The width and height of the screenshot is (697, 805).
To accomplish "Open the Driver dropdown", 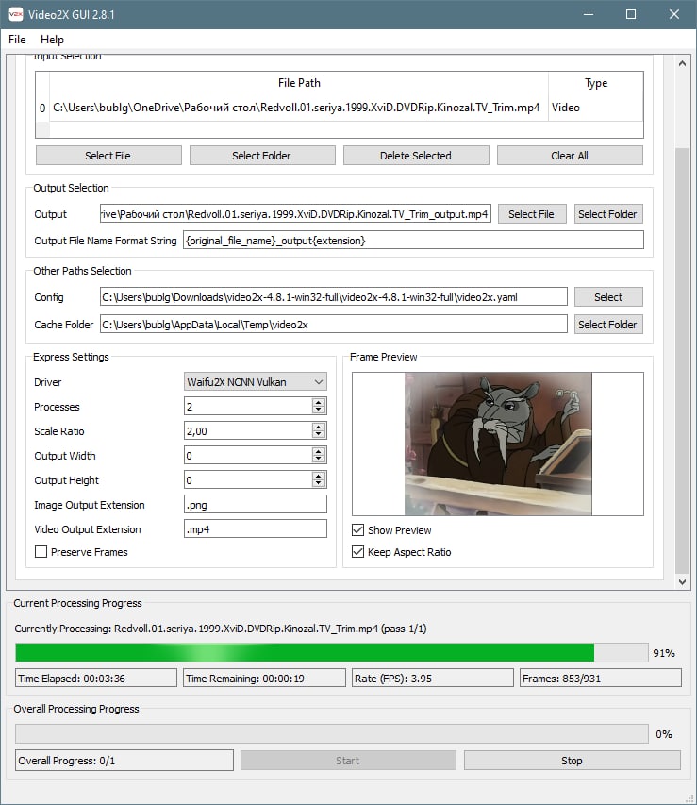I will pyautogui.click(x=255, y=382).
